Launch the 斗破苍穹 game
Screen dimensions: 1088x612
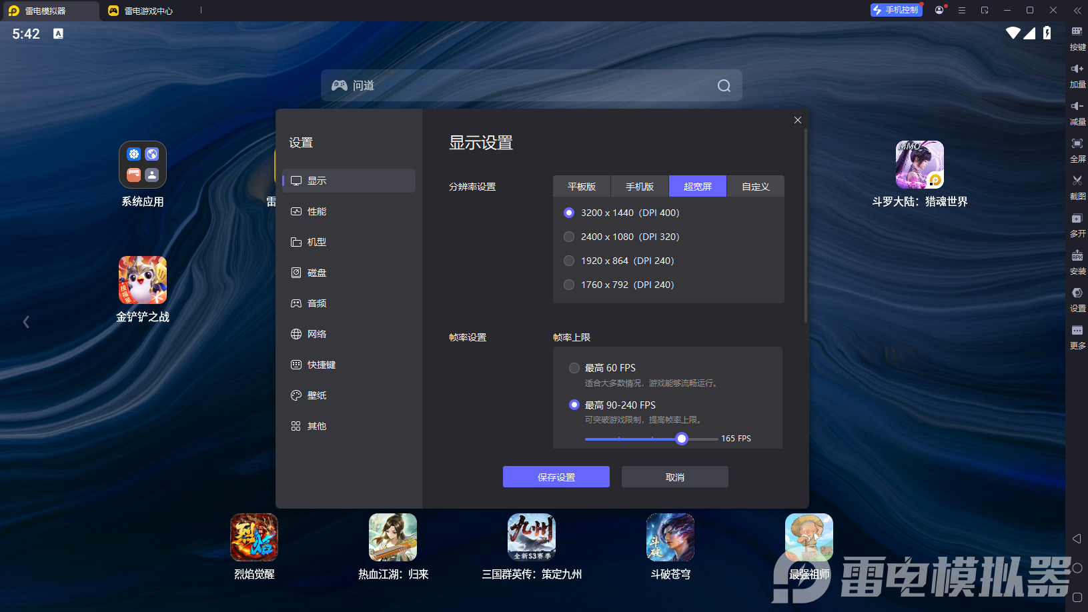670,537
